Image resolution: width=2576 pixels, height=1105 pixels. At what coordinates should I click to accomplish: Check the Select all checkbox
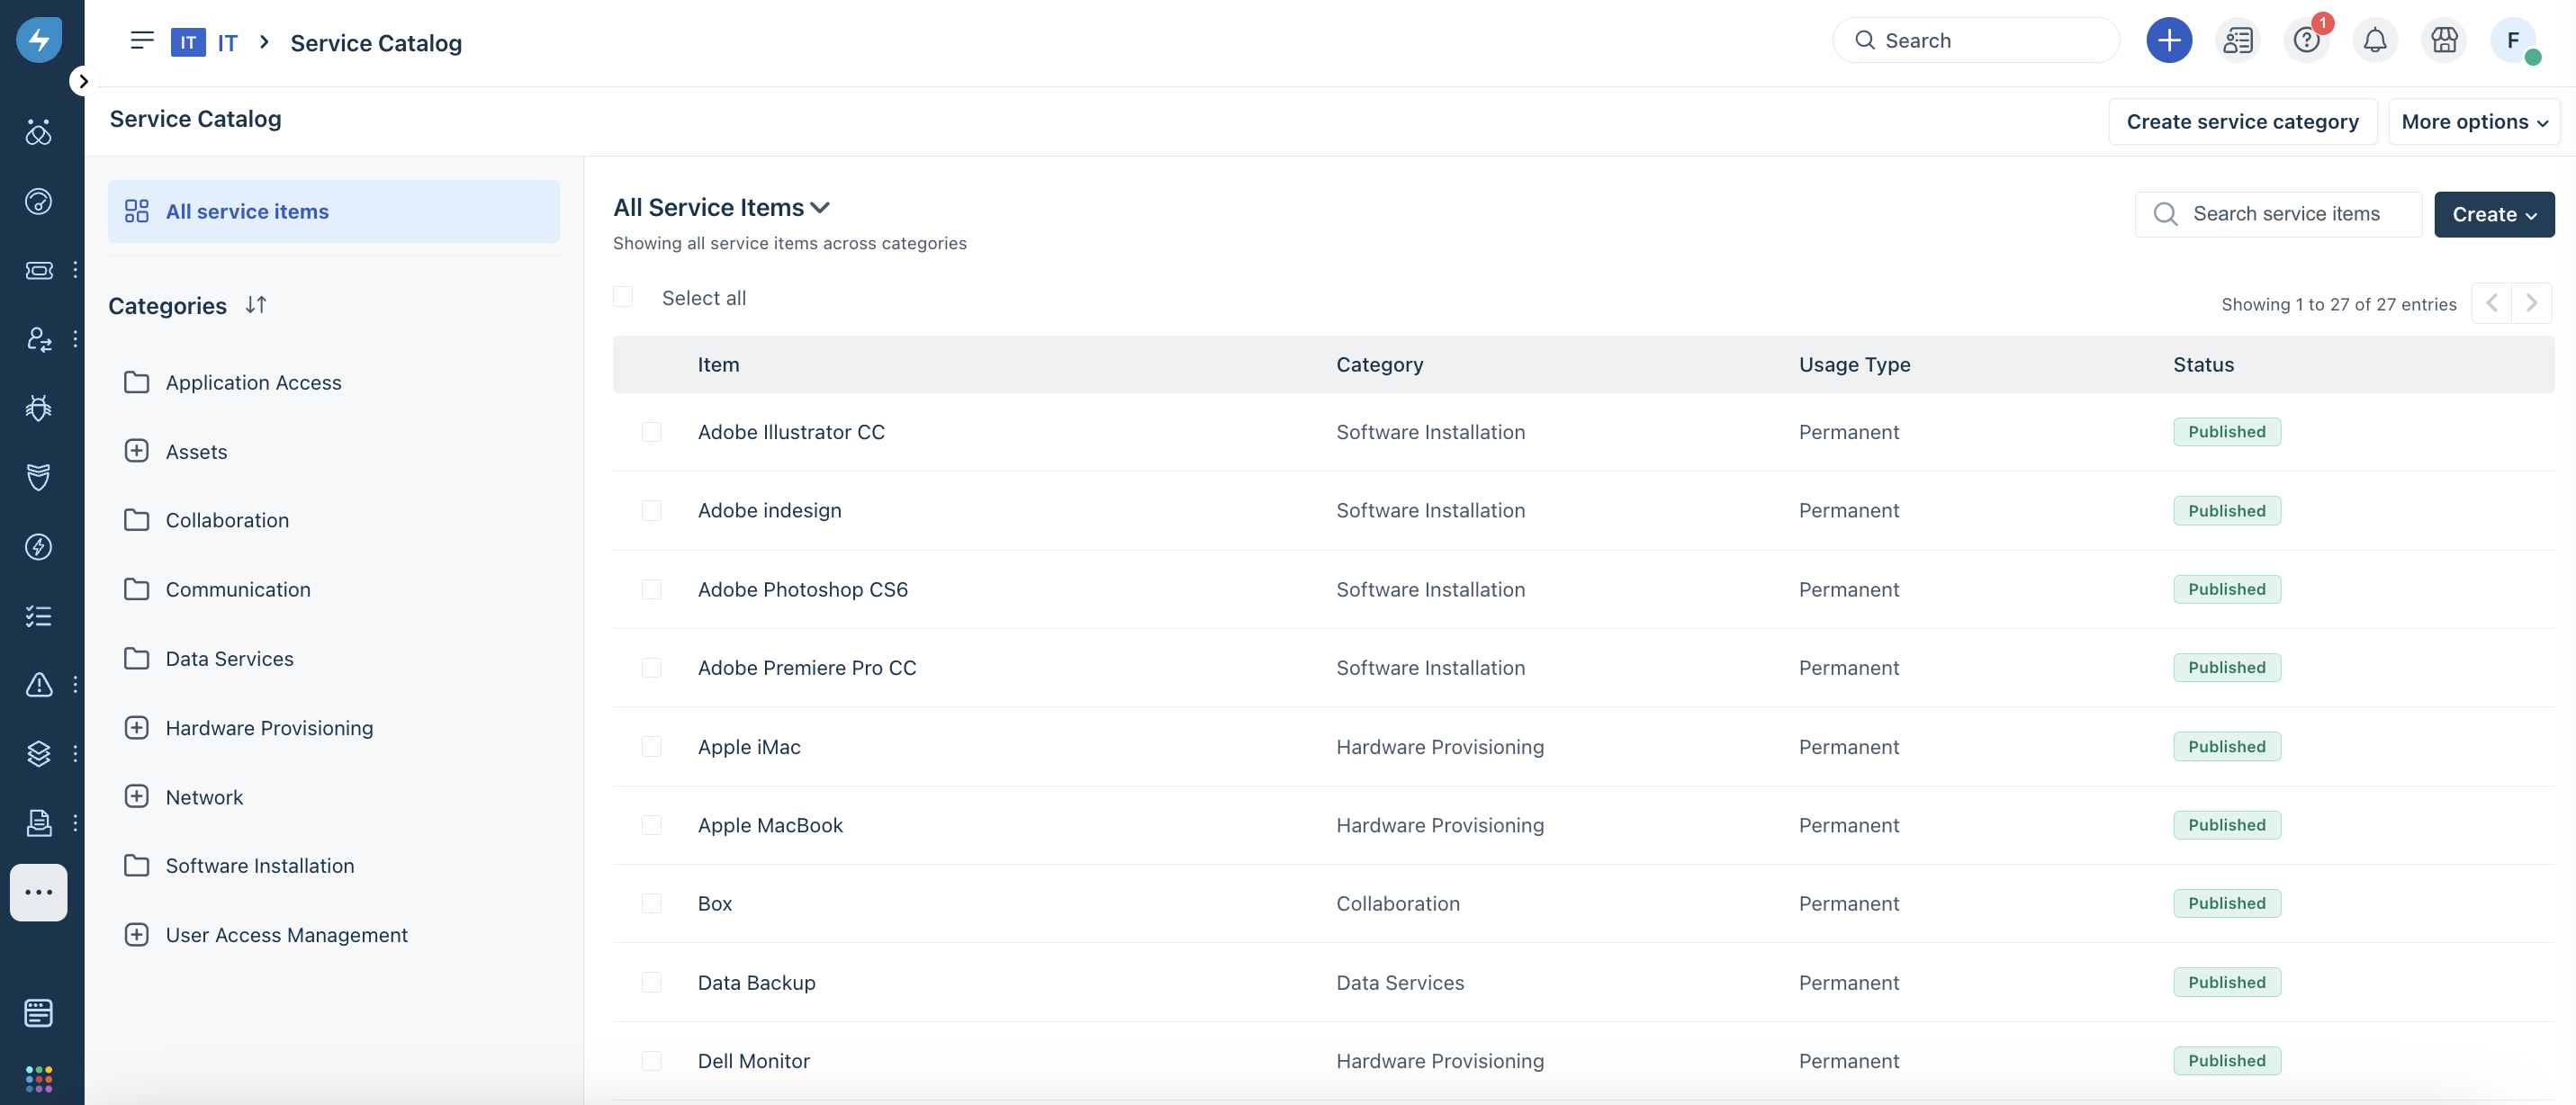(x=623, y=297)
